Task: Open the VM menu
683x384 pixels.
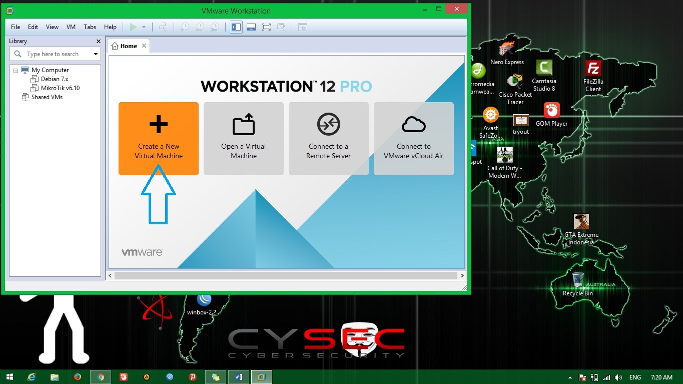Action: tap(71, 27)
